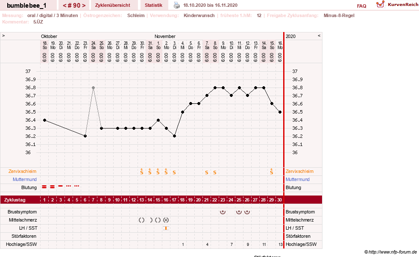Screen dimensions: 419x257
Task: Click the Zervixschleim label on the right side
Action: (x=299, y=171)
